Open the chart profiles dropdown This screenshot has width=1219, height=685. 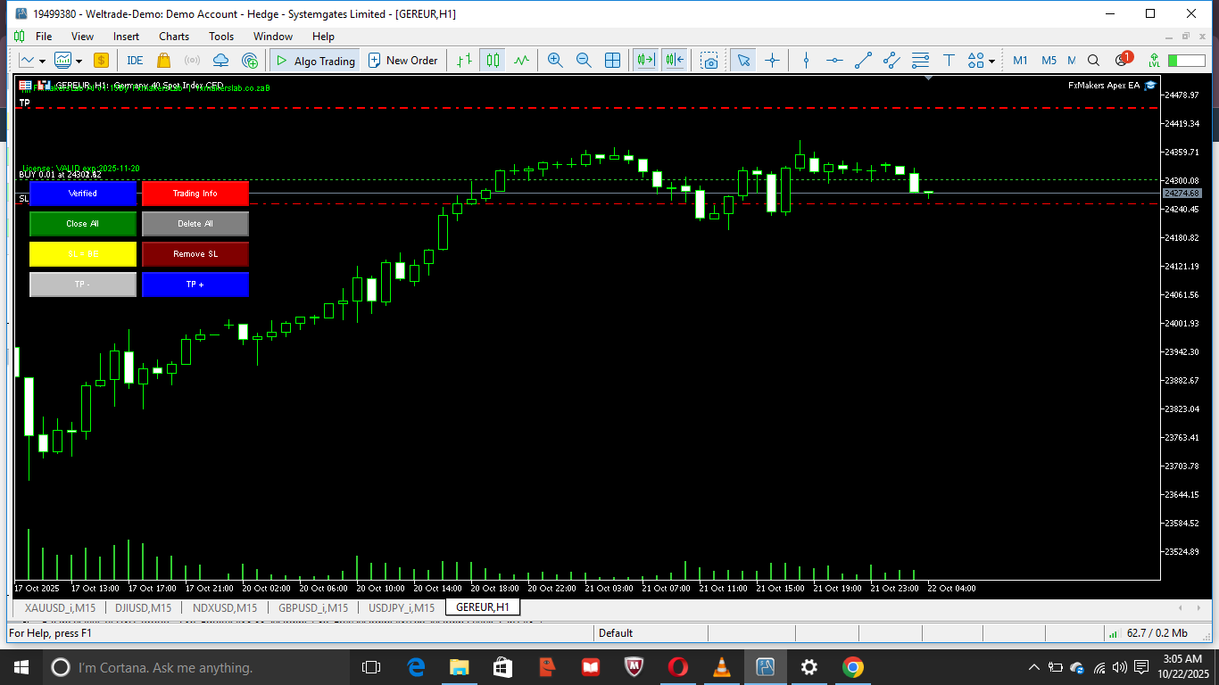[78, 60]
